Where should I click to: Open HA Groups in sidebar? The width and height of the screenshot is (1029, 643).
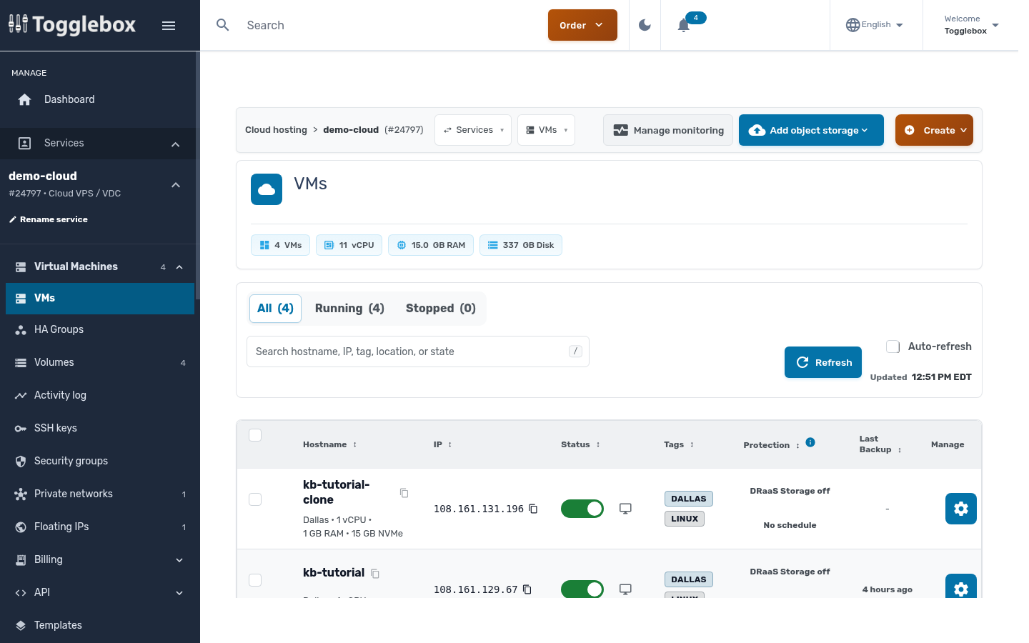pos(100,329)
